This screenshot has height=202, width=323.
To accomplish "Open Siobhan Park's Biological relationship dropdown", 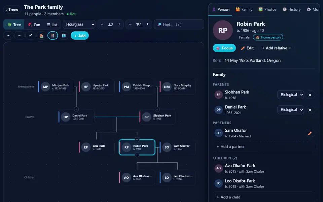I will (x=290, y=95).
